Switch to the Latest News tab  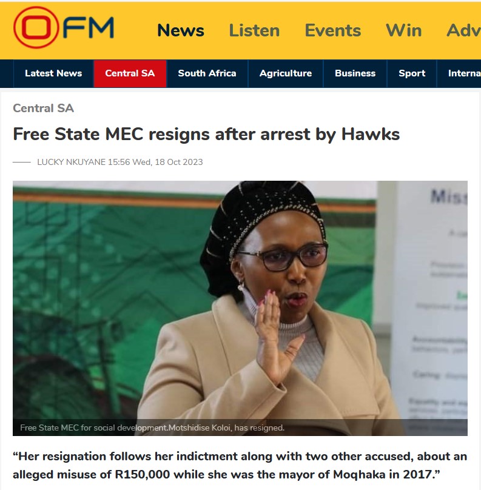[53, 73]
